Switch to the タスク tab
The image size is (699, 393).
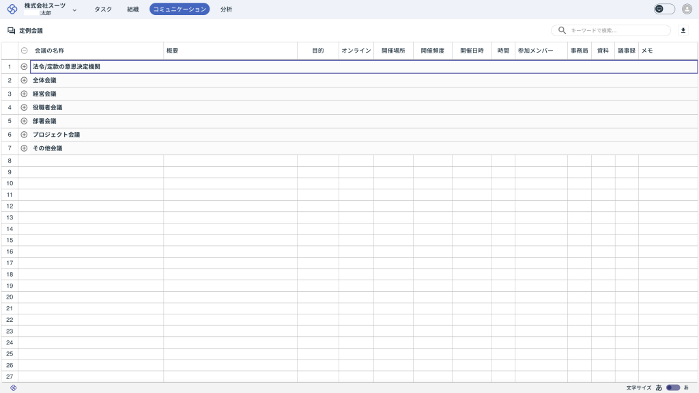click(x=103, y=9)
